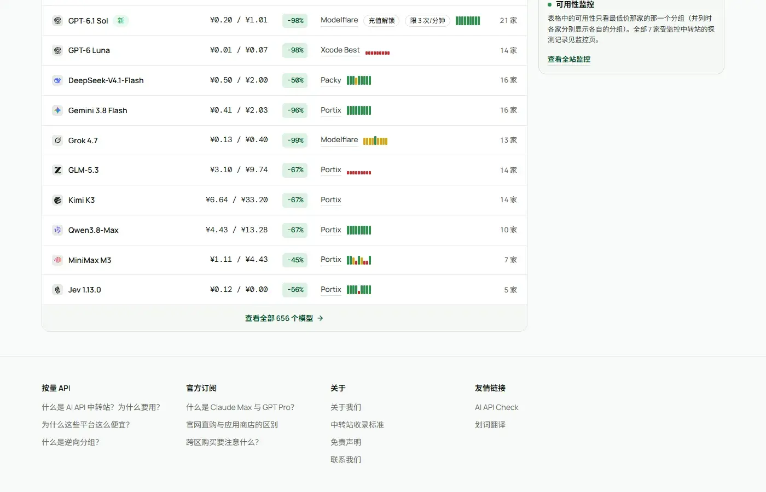
Task: Open Portix link in Kimi K3 row
Action: [331, 200]
